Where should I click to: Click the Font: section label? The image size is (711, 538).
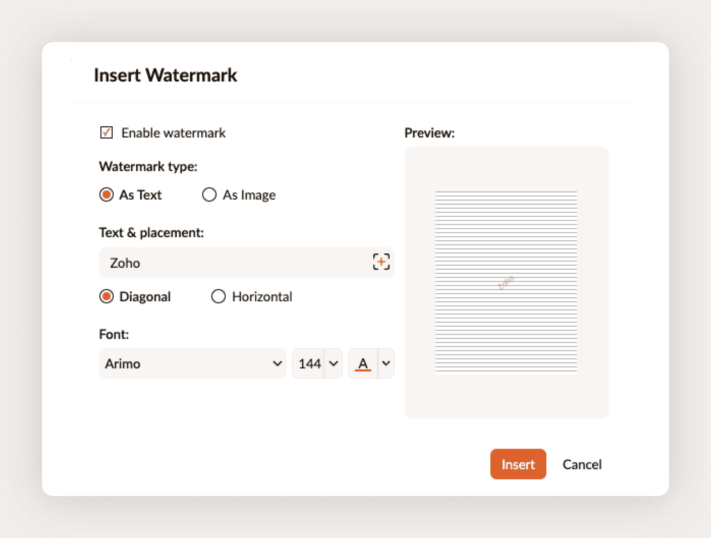point(114,334)
